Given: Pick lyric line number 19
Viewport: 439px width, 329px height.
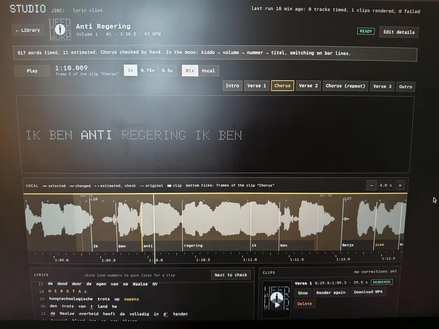Looking at the screenshot, I should coord(42,299).
